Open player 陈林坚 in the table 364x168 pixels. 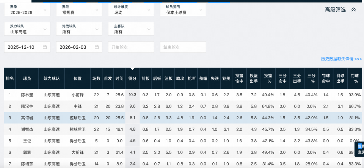(27, 95)
